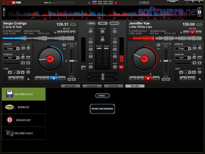The width and height of the screenshot is (205, 154).
Task: Nudge left deck pitch up arrow
Action: pyautogui.click(x=74, y=79)
